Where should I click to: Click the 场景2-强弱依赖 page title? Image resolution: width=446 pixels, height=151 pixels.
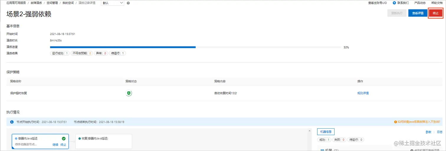[29, 14]
